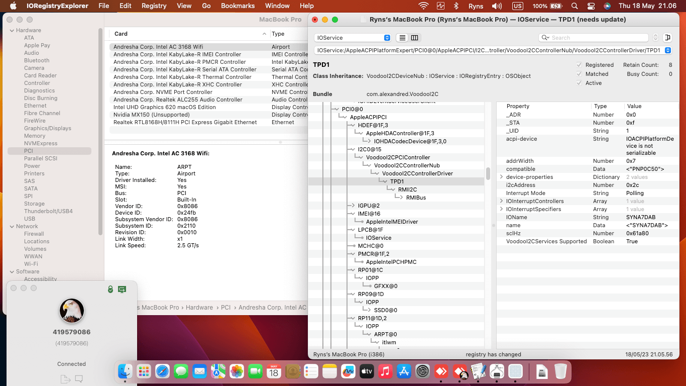Collapse the TPD1 tree node
Image resolution: width=686 pixels, height=386 pixels.
385,181
